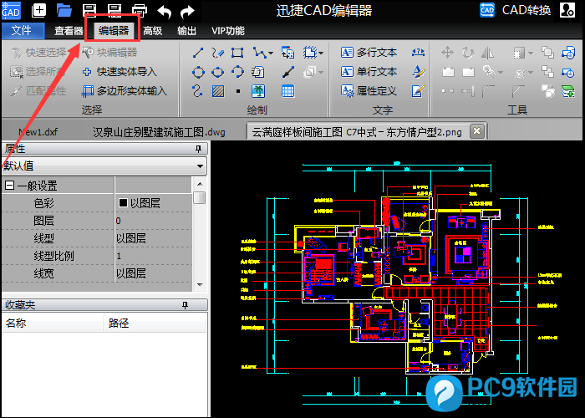Select the arc drawing tool

(x=237, y=72)
